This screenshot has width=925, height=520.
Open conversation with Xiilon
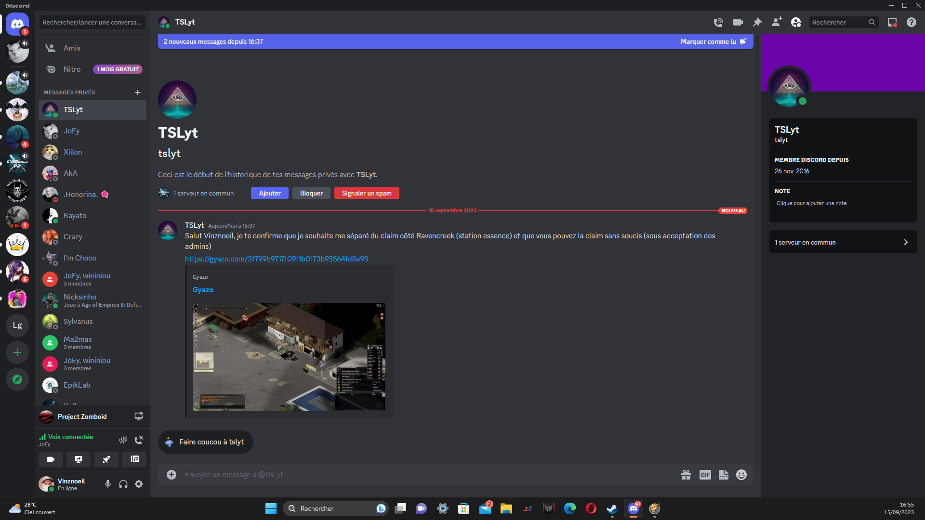92,152
